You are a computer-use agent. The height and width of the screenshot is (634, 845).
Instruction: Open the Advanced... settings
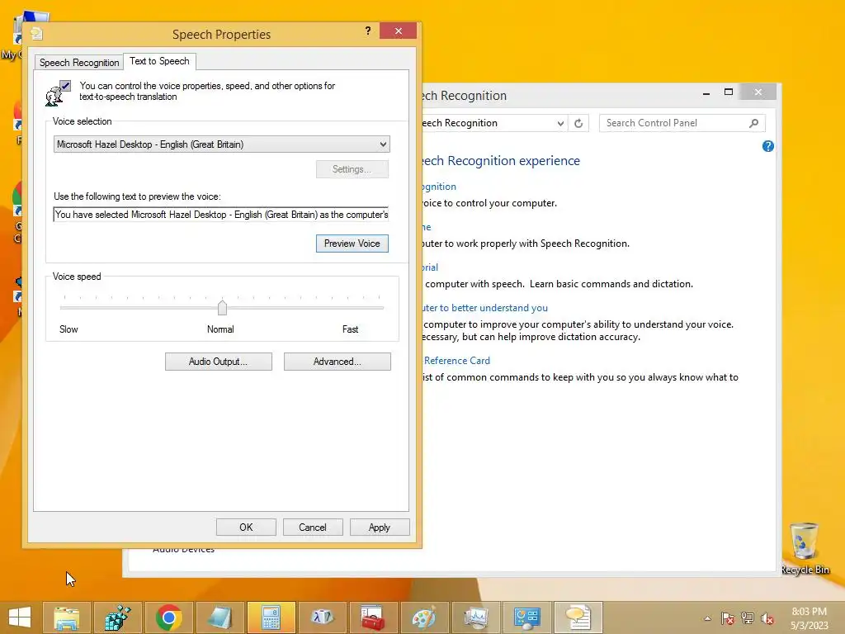click(338, 362)
